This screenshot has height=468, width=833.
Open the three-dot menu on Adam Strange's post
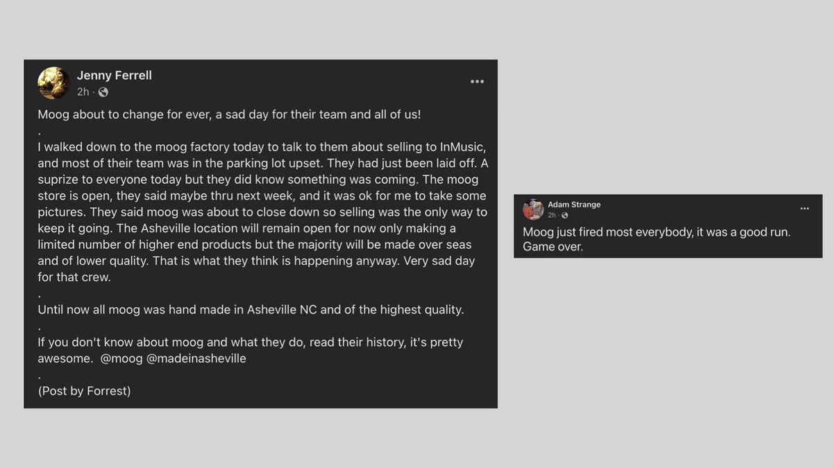805,208
